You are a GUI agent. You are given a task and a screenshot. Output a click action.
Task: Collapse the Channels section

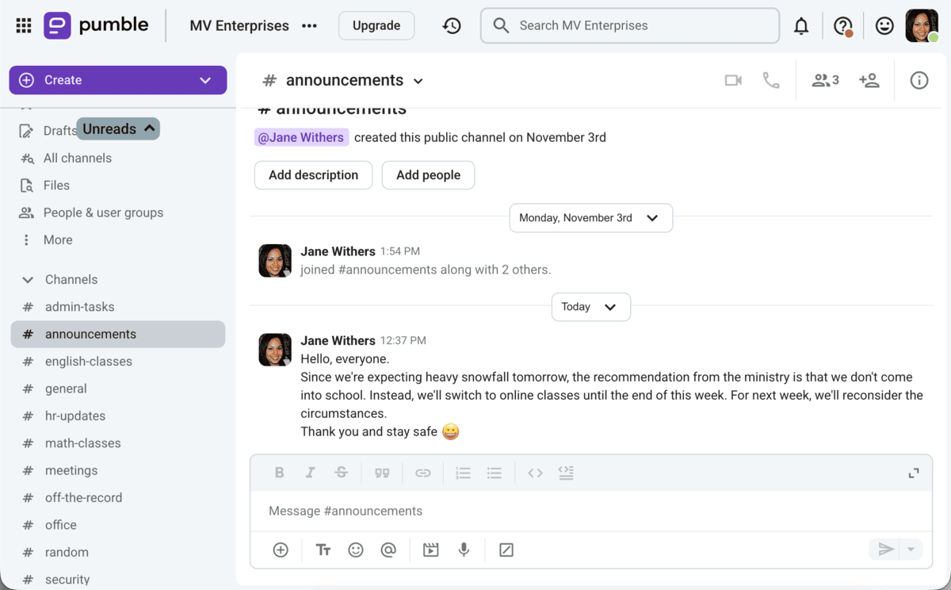tap(28, 280)
